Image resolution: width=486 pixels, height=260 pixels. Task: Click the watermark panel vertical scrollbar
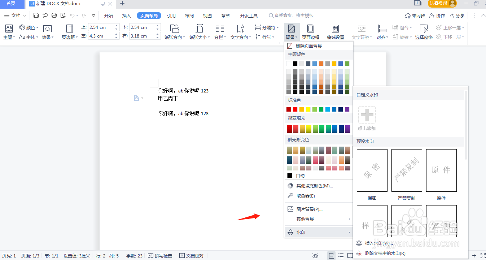pyautogui.click(x=466, y=125)
